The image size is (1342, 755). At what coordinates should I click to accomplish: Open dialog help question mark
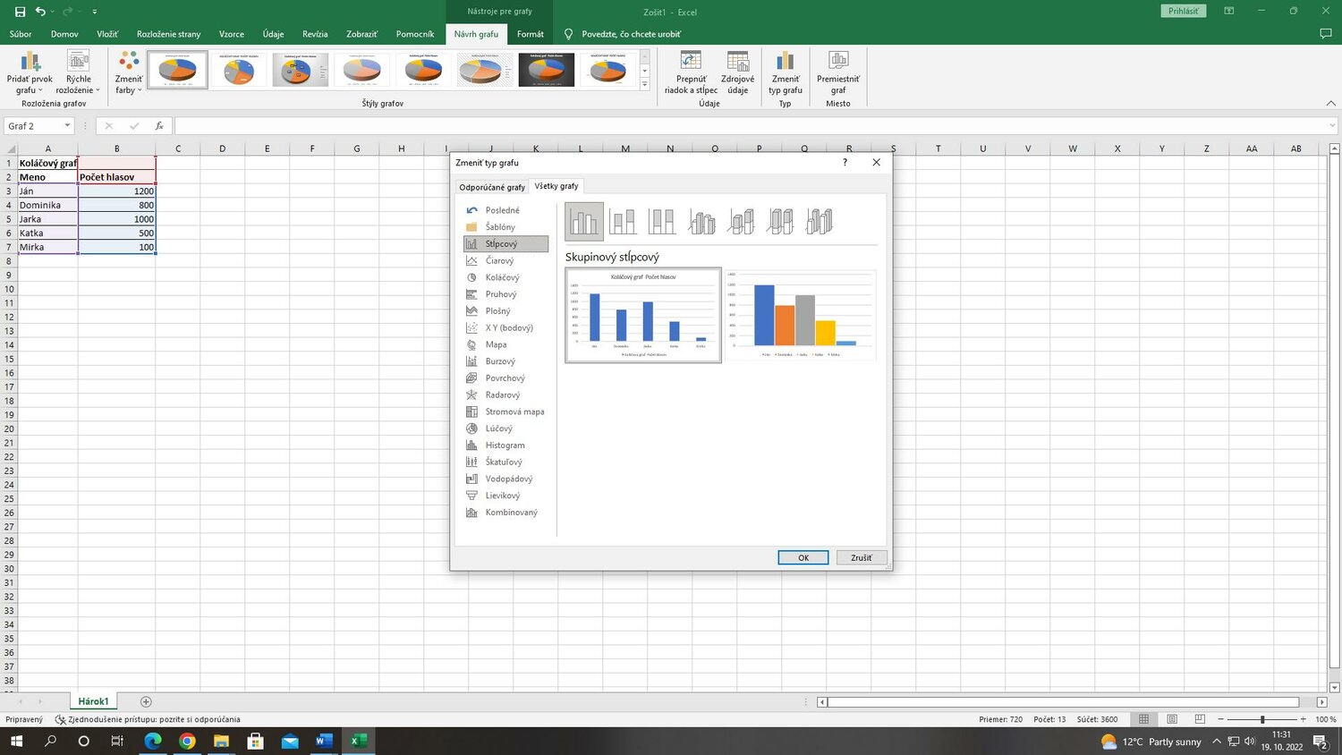tap(845, 162)
